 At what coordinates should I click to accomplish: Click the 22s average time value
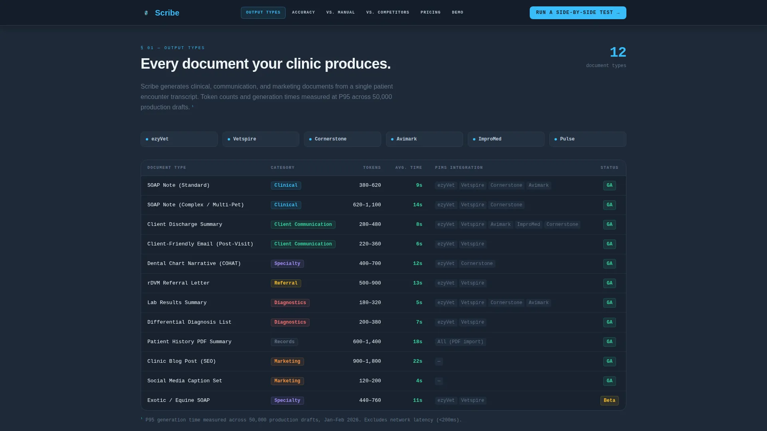click(417, 362)
